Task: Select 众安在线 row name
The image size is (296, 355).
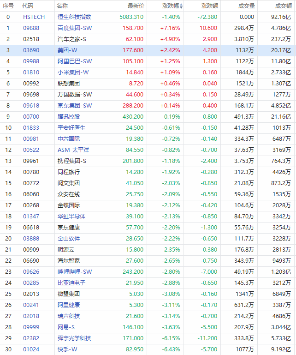Action: click(x=69, y=194)
